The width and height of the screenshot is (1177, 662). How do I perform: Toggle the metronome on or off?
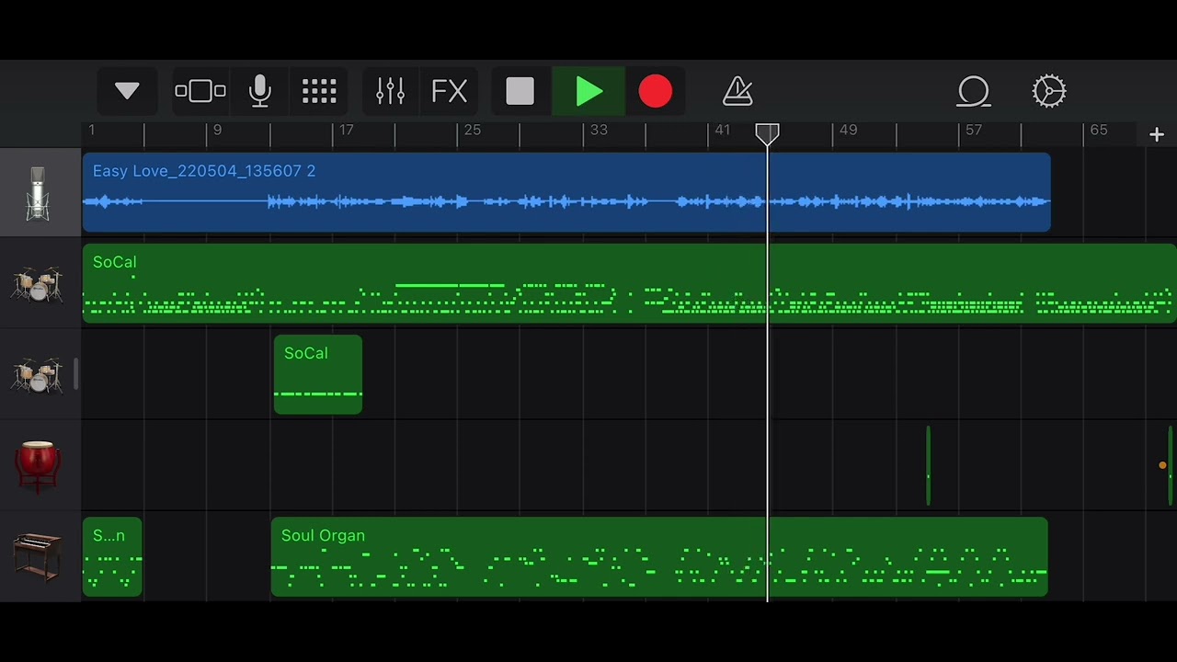[737, 91]
